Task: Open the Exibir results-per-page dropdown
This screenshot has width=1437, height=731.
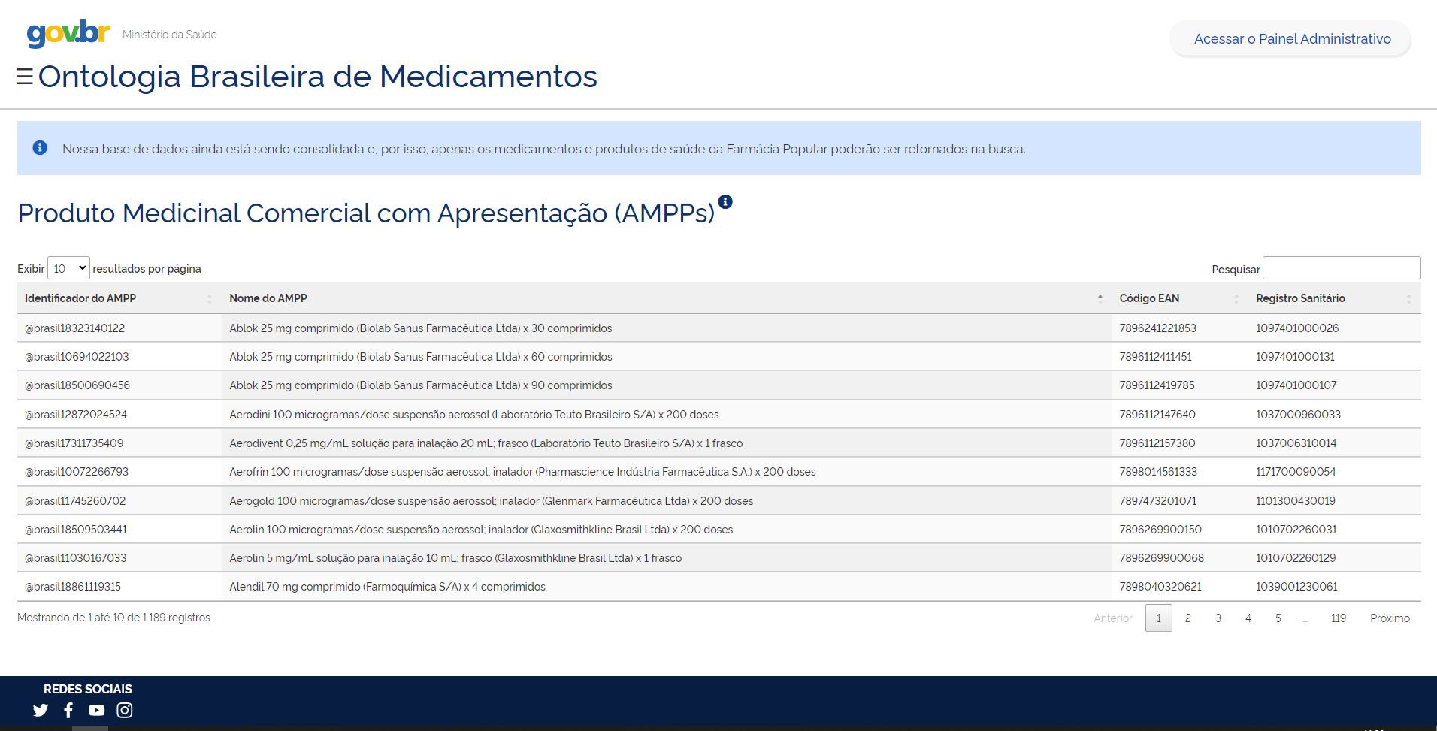Action: (68, 267)
